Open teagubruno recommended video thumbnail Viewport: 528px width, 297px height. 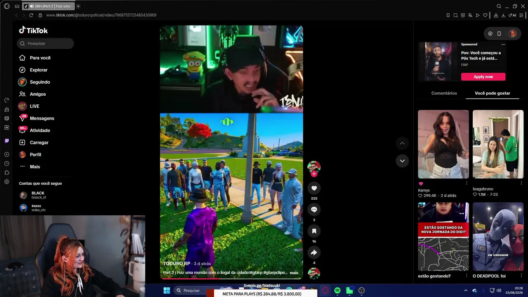[498, 144]
